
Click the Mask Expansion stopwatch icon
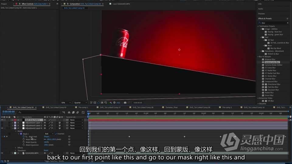pos(24,145)
